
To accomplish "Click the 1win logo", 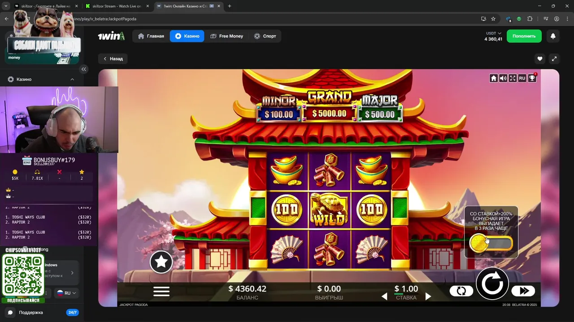I will [111, 36].
